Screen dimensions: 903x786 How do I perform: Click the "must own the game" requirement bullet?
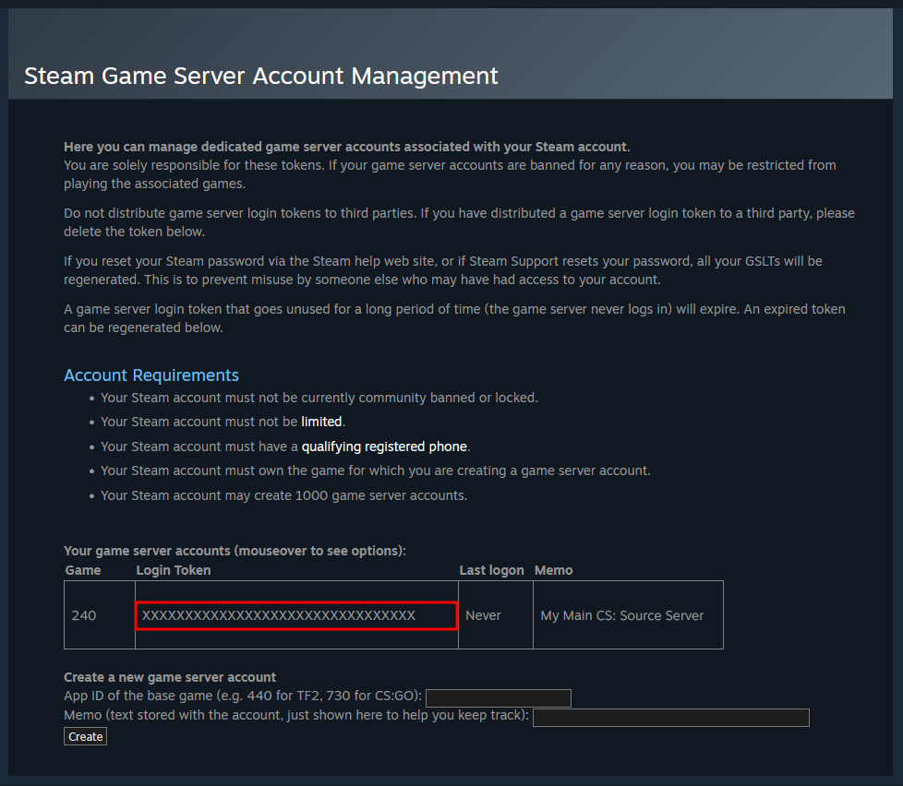click(x=375, y=470)
